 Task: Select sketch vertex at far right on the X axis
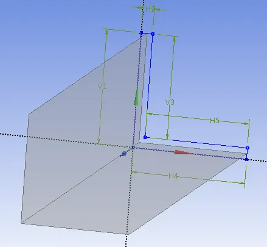[246, 160]
